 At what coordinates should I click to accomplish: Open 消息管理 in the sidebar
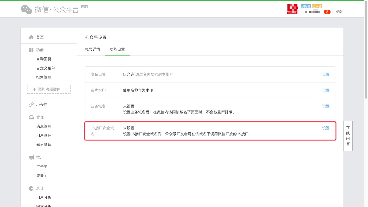coord(44,126)
